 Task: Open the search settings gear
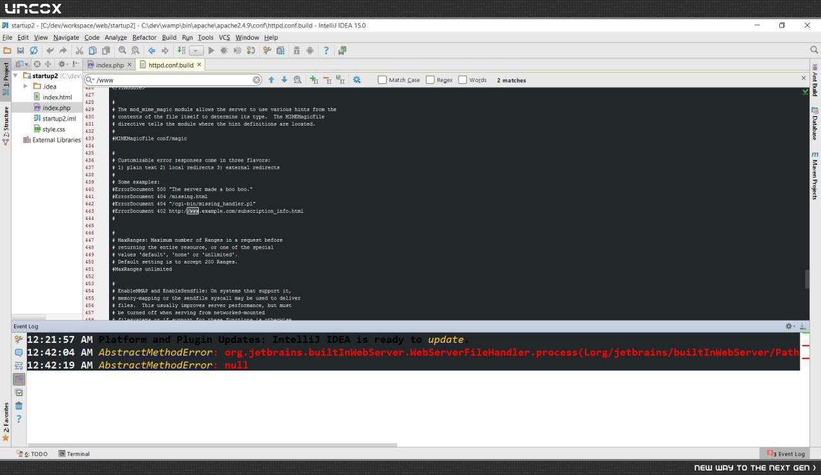click(357, 80)
